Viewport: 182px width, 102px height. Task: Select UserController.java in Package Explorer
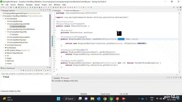tap(18, 26)
